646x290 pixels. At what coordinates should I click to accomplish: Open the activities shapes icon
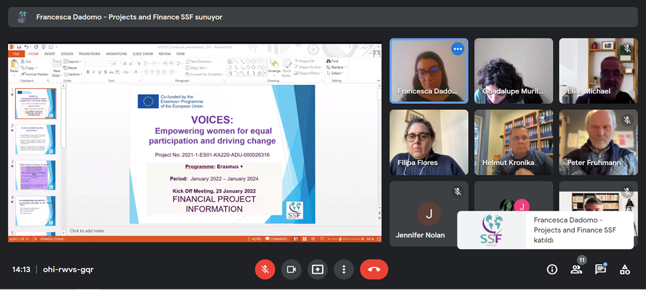(624, 269)
